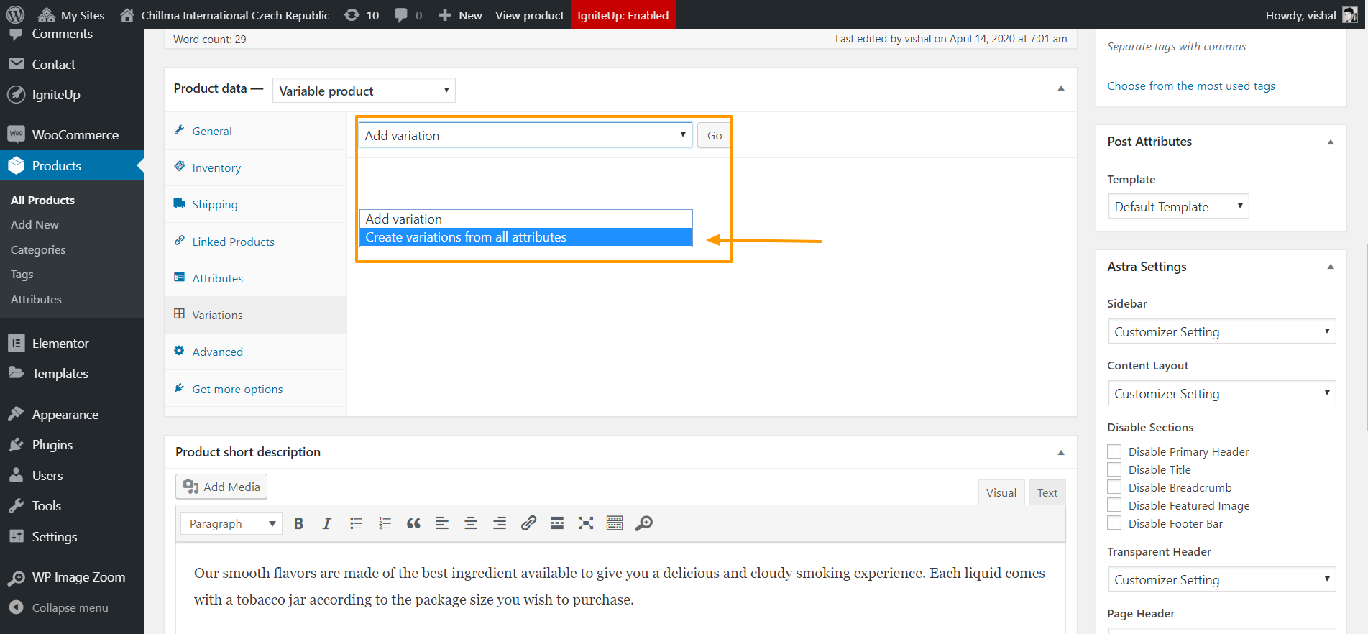1368x634 pixels.
Task: Check the Disable Featured Image option
Action: 1114,505
